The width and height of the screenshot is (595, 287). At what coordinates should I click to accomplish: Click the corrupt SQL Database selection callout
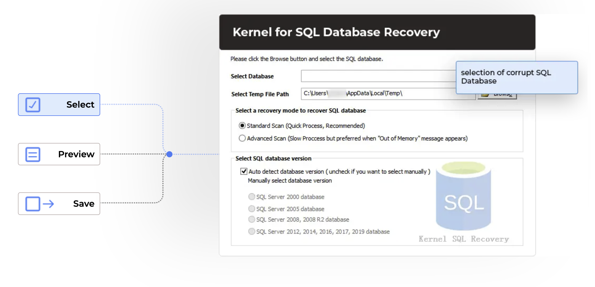(516, 77)
